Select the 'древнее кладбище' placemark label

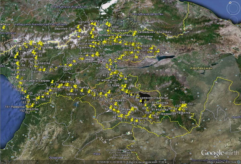click(154, 98)
